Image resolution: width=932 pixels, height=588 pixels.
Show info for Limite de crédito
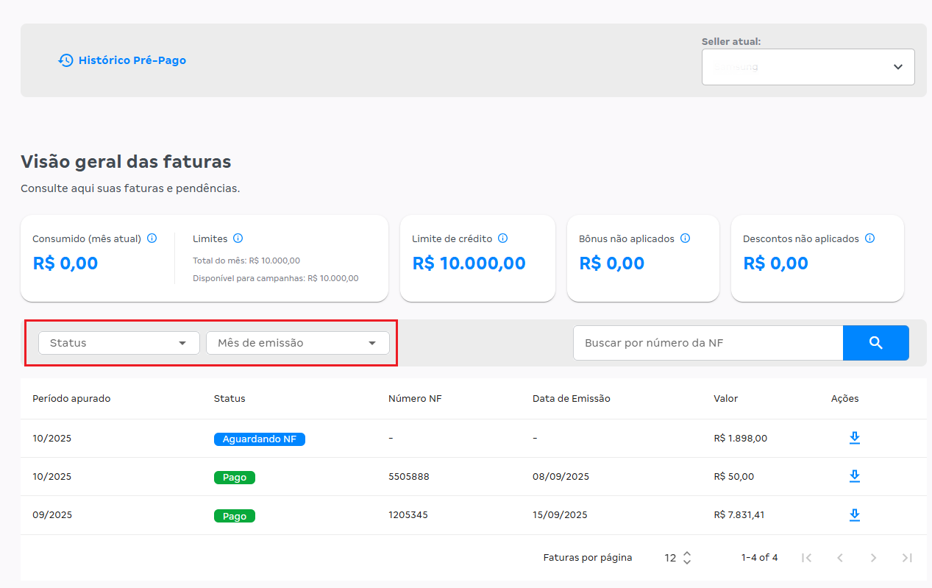[x=503, y=238]
